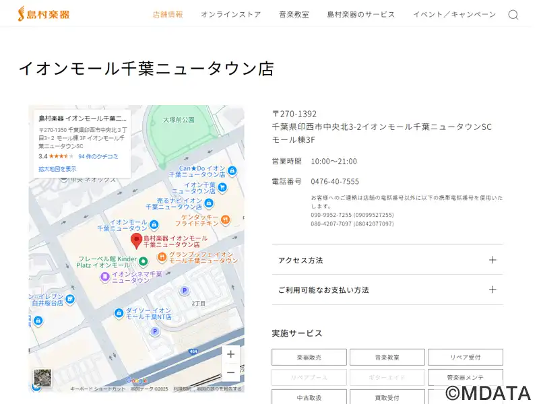Click the parking P marker below ダイソー
The height and width of the screenshot is (404, 539).
(155, 331)
